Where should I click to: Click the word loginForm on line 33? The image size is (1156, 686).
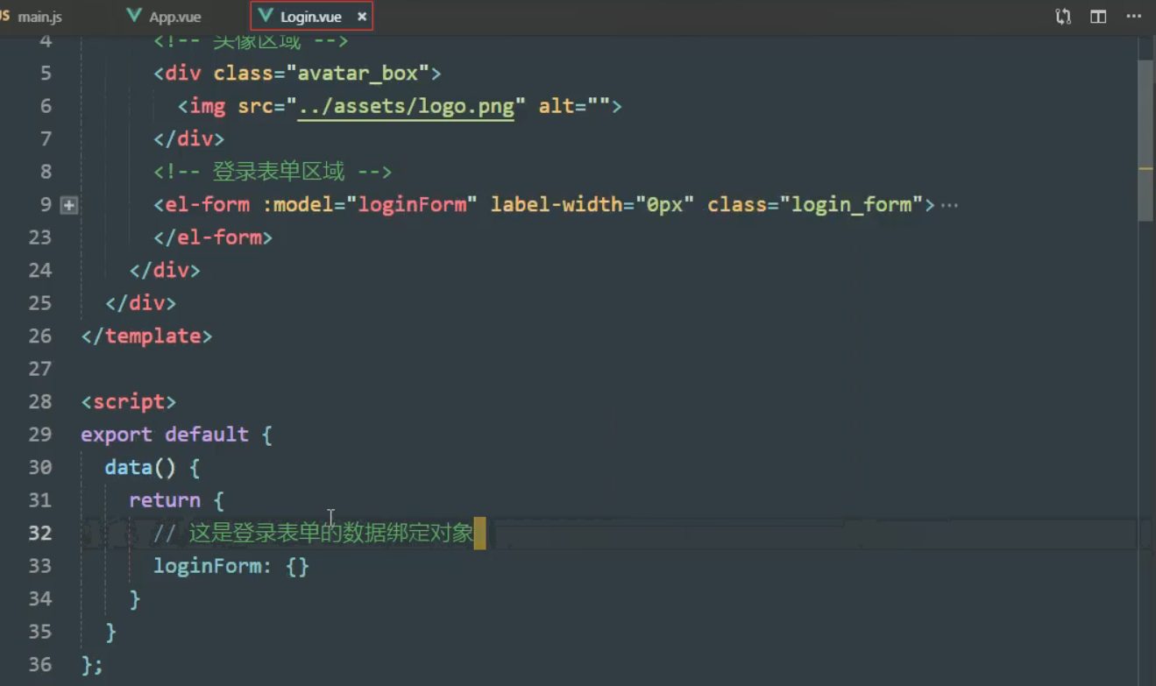click(x=207, y=566)
